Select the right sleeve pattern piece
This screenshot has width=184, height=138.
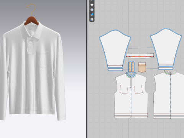tap(166, 47)
